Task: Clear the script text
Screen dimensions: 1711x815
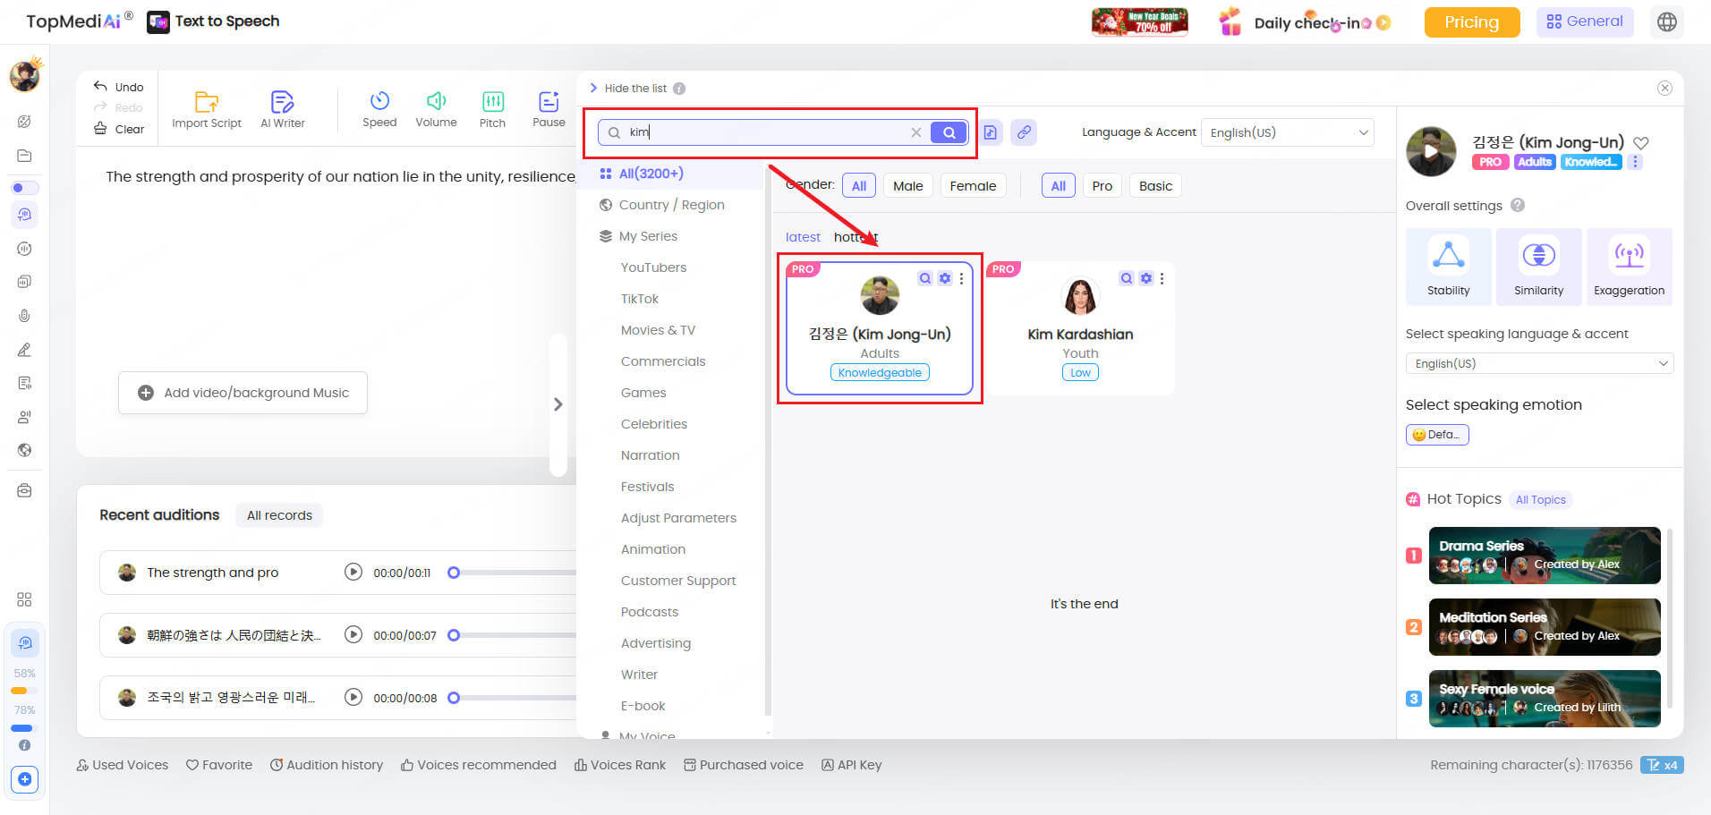Action: (x=119, y=129)
